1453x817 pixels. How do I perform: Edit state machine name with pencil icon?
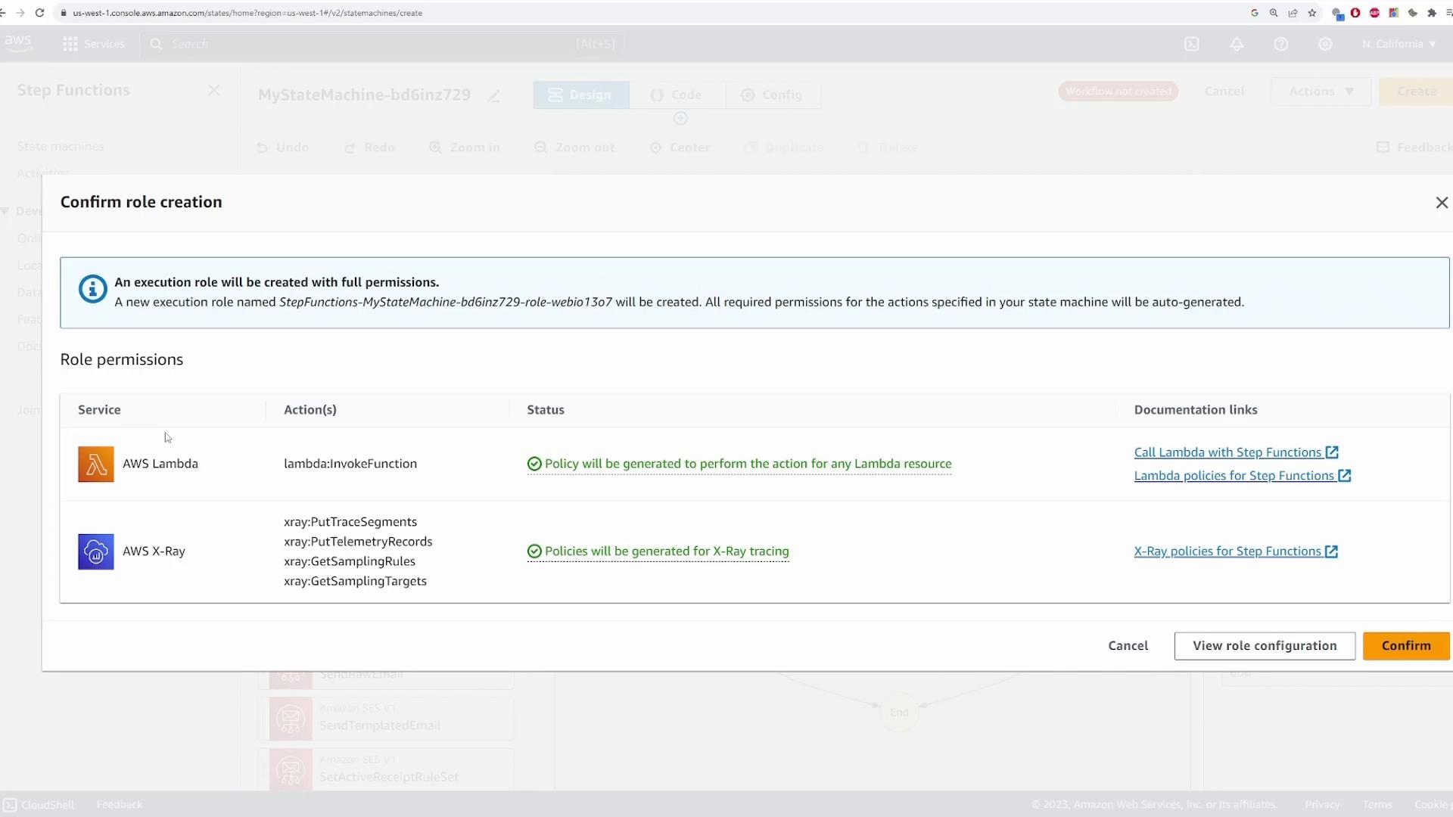[493, 96]
